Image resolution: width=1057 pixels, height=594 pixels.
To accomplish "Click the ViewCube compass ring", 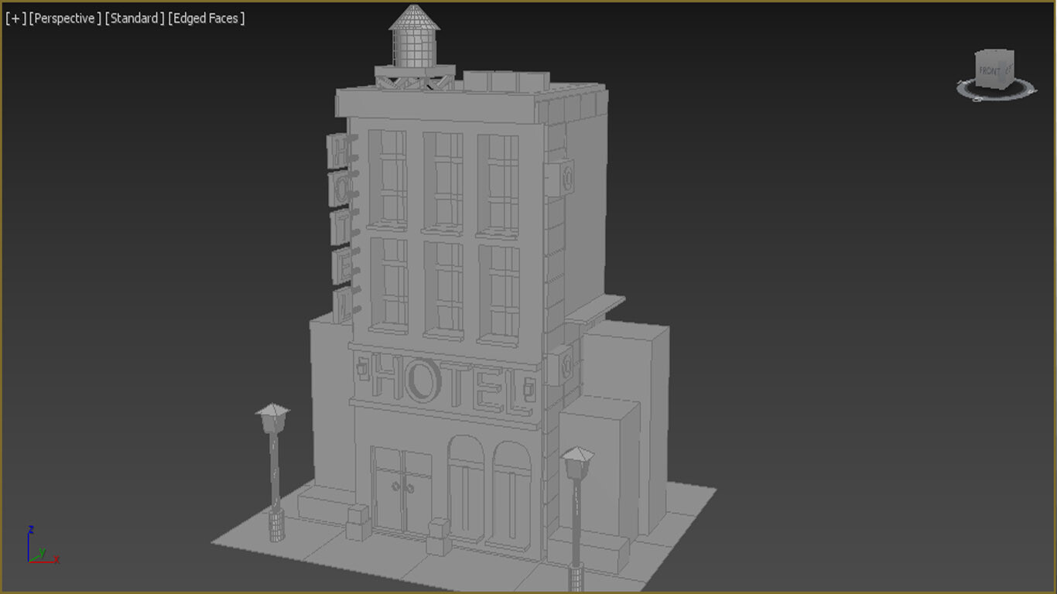I will pyautogui.click(x=1000, y=97).
